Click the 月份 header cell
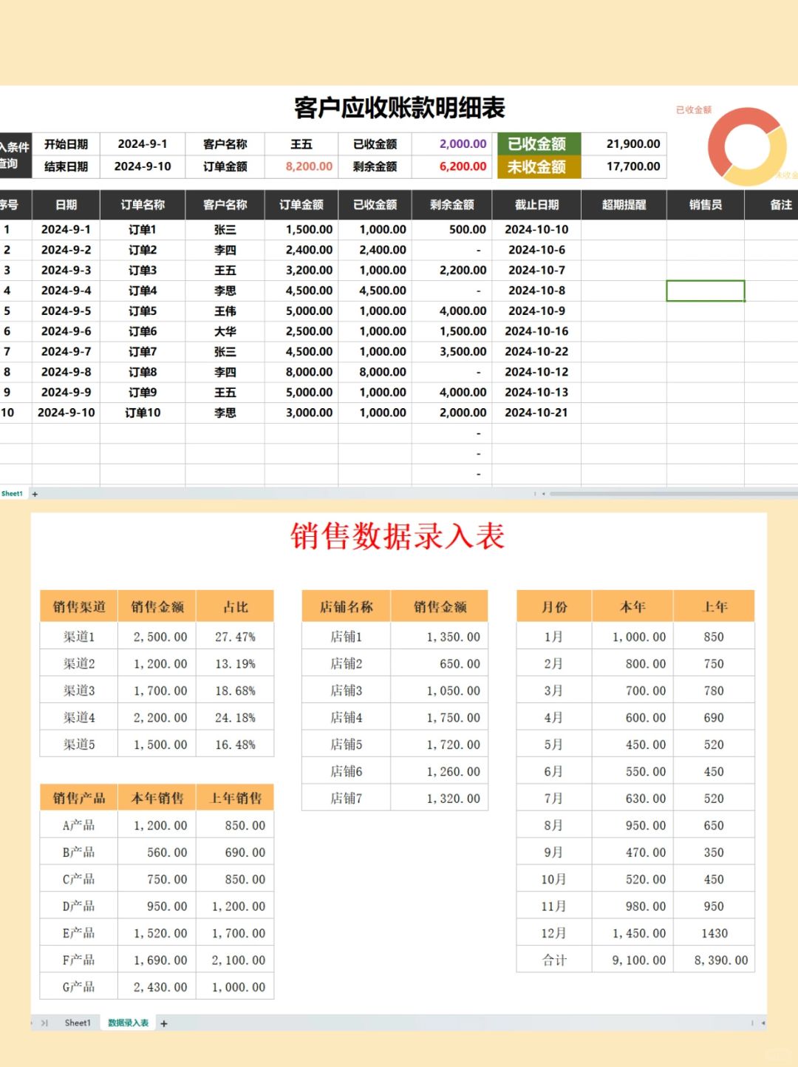Viewport: 798px width, 1067px height. pyautogui.click(x=554, y=606)
